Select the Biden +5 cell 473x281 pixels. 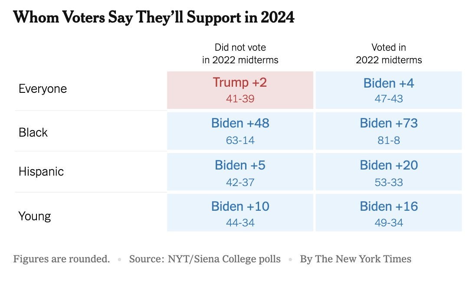point(240,172)
